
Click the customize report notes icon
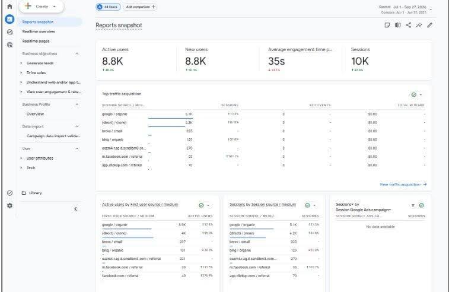tap(387, 25)
